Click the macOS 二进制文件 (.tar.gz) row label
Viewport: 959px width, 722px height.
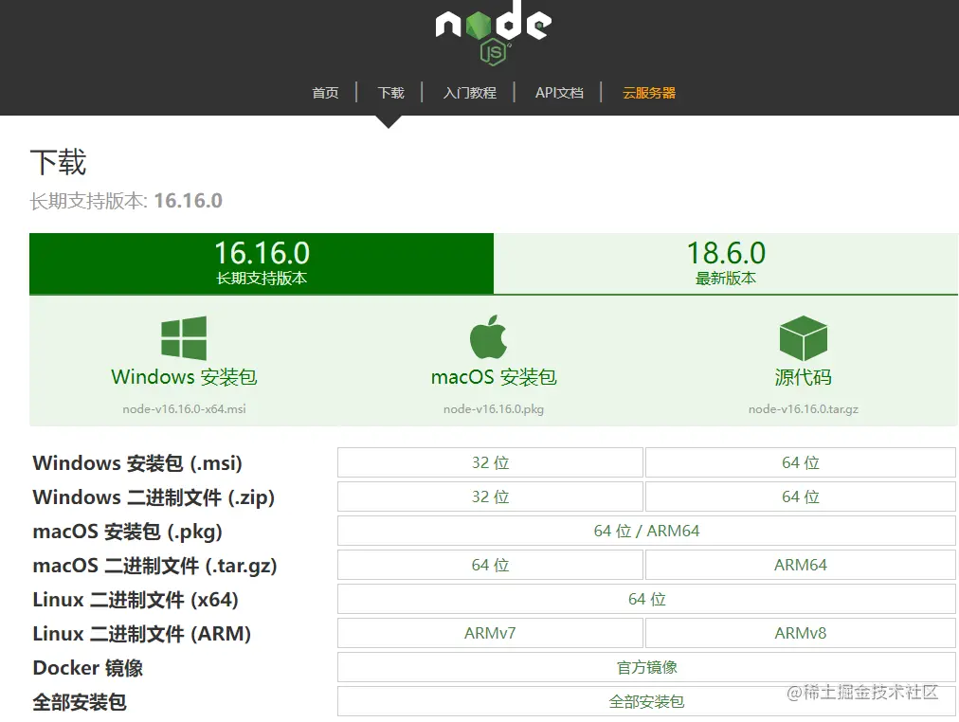click(x=154, y=566)
